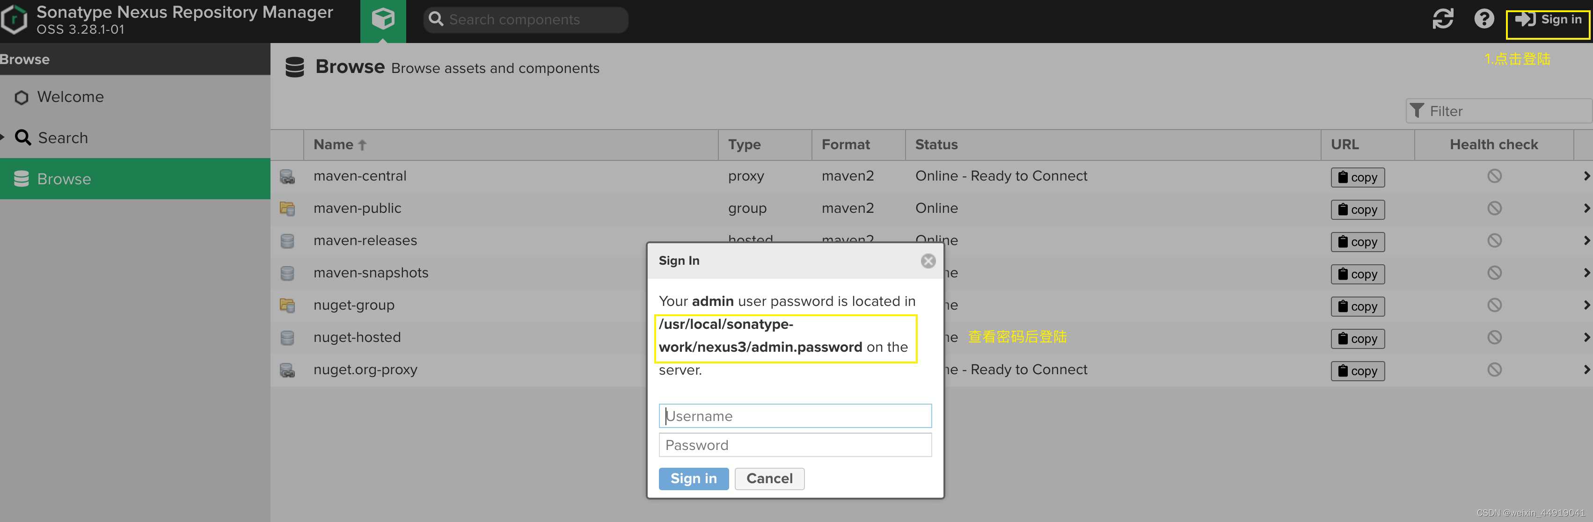
Task: Click the refresh icon in the header
Action: [x=1443, y=19]
